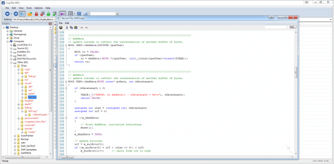Click the search text field beside Find
This screenshot has width=334, height=164.
[276, 27]
